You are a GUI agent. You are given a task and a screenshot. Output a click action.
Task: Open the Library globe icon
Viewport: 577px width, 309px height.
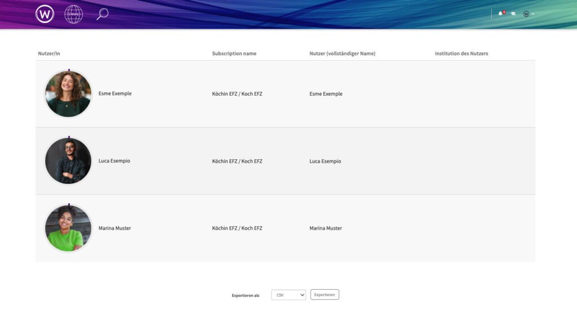74,14
